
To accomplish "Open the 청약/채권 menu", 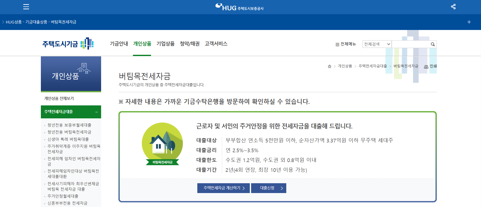I will 190,44.
